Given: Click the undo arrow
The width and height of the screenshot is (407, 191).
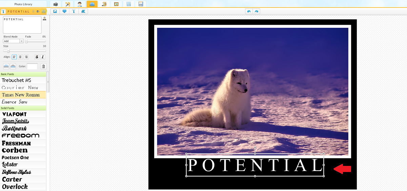Looking at the screenshot, I should coord(249,11).
